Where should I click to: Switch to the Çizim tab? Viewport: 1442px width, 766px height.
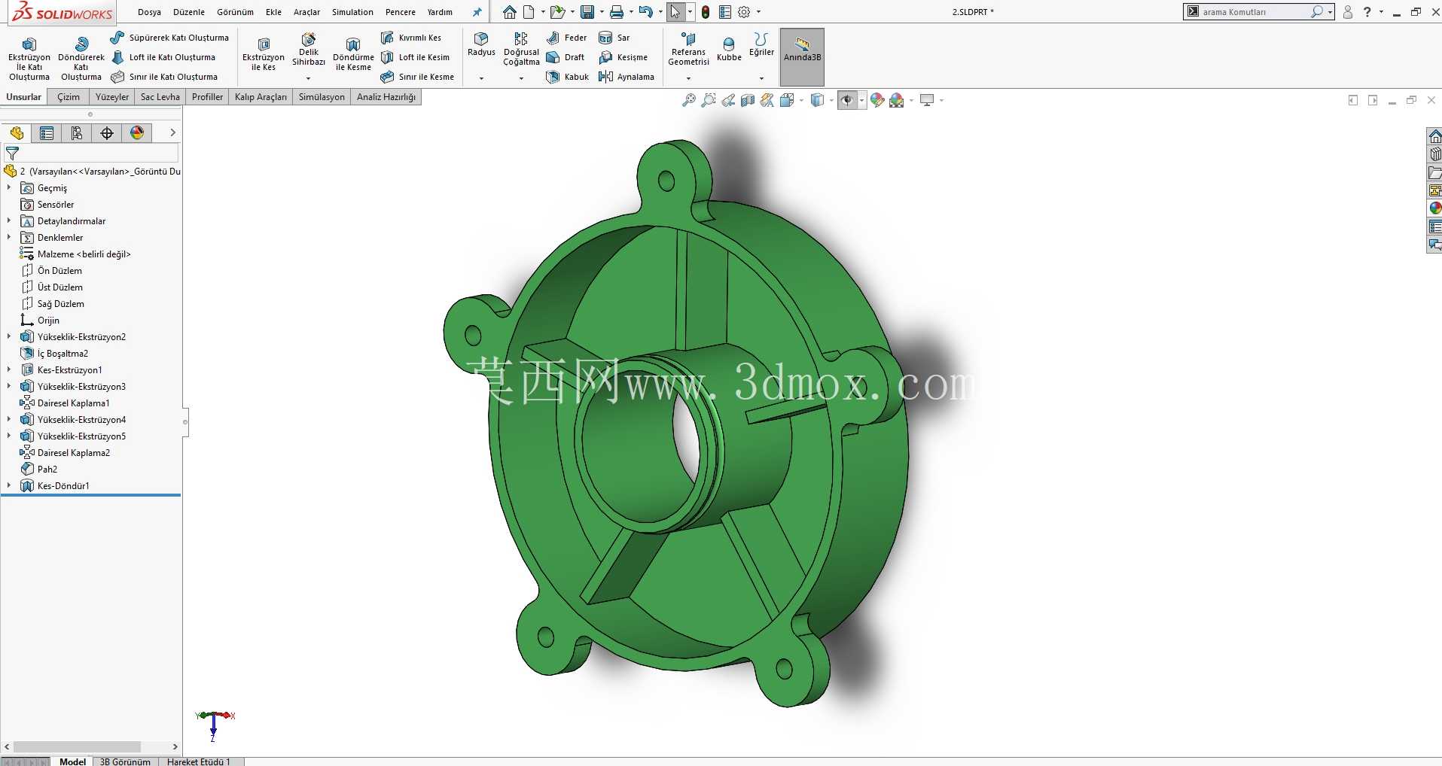coord(69,97)
